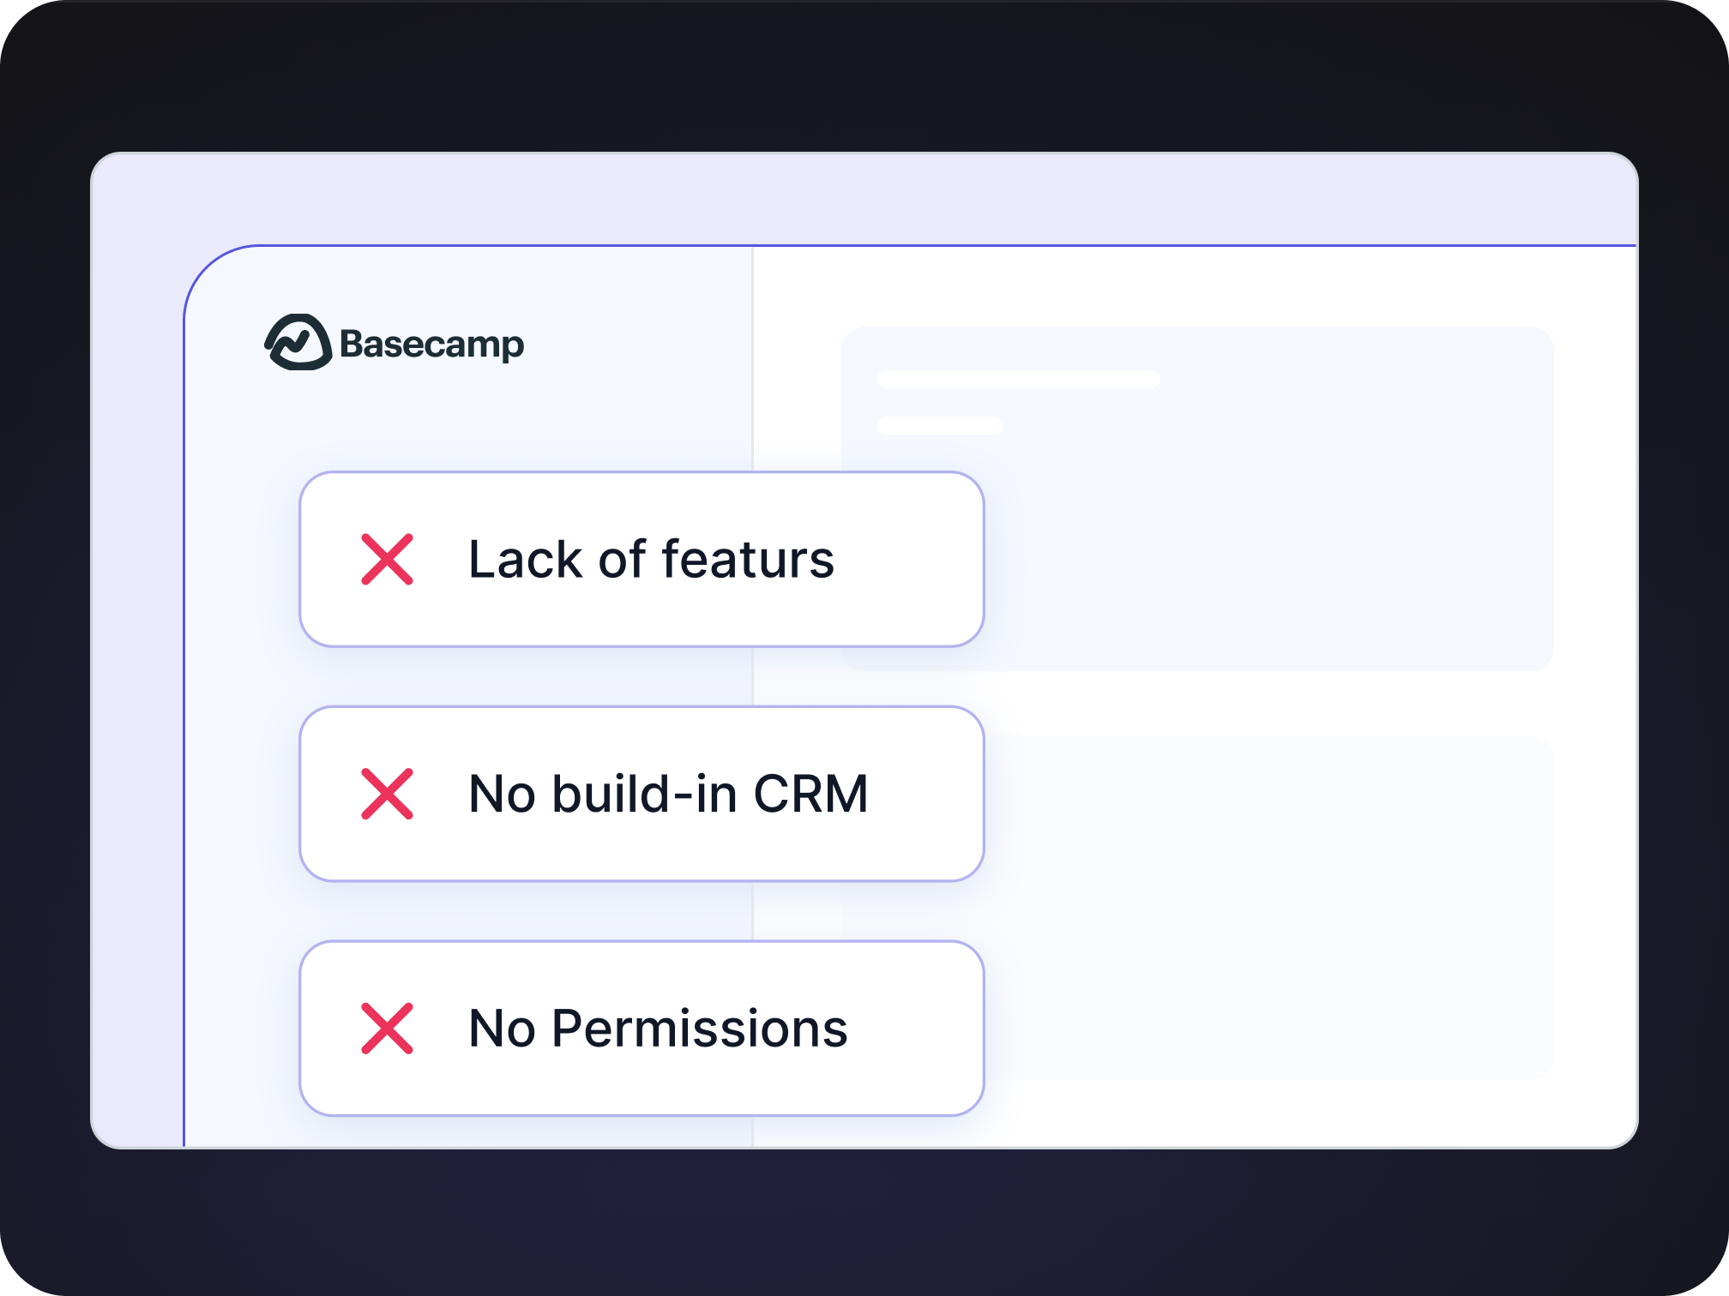Image resolution: width=1729 pixels, height=1296 pixels.
Task: Click the Basecamp wordmark text
Action: pyautogui.click(x=431, y=345)
